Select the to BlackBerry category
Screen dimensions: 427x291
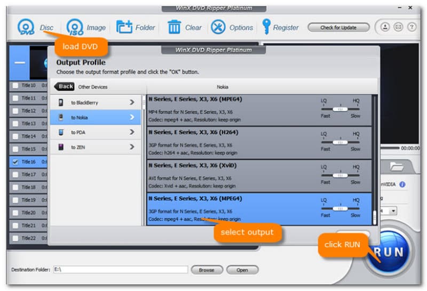click(96, 102)
